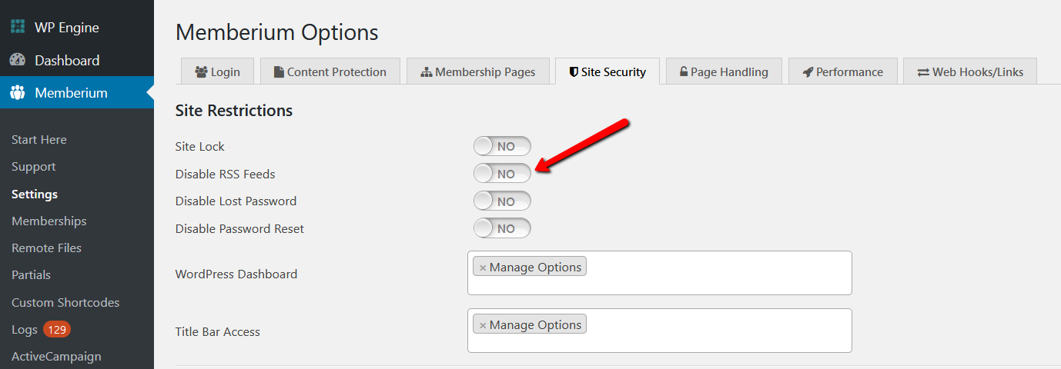Toggle the Site Lock switch
1061x369 pixels.
502,146
